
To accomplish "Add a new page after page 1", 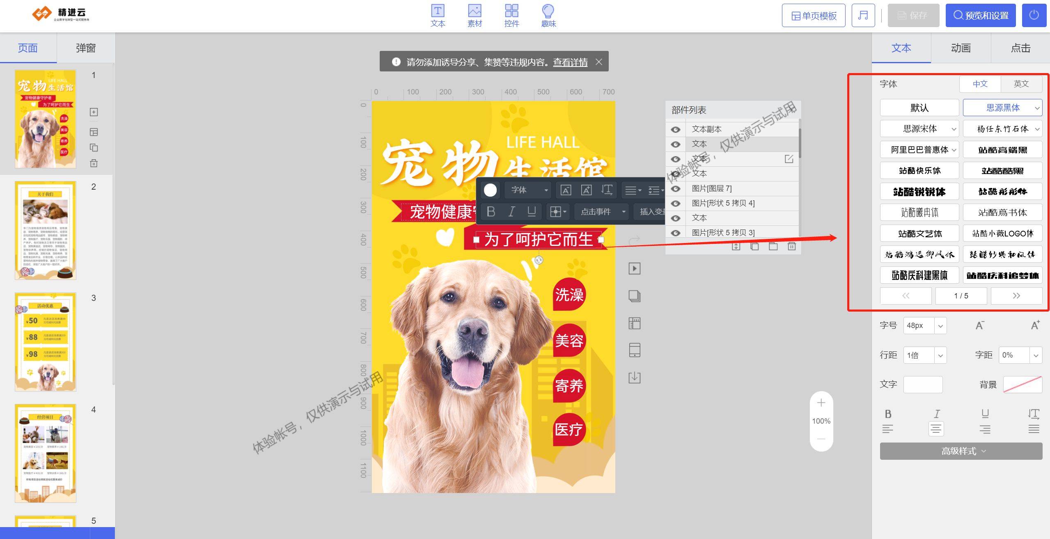I will 94,112.
